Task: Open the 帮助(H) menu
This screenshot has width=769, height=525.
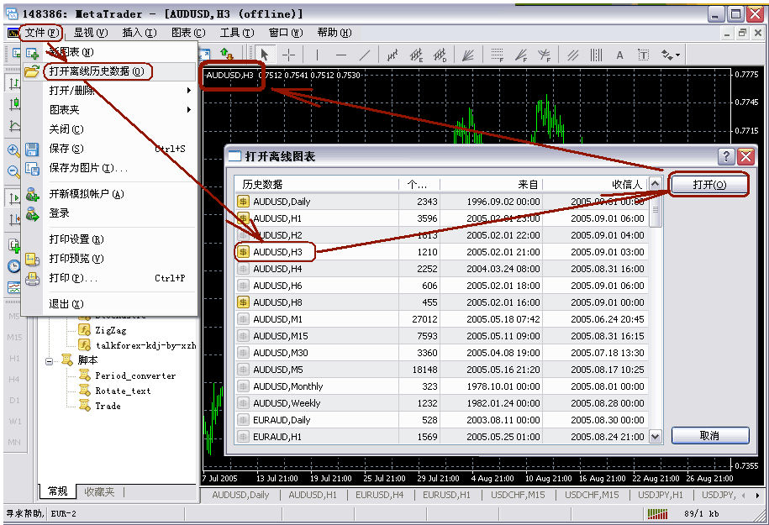Action: tap(334, 33)
